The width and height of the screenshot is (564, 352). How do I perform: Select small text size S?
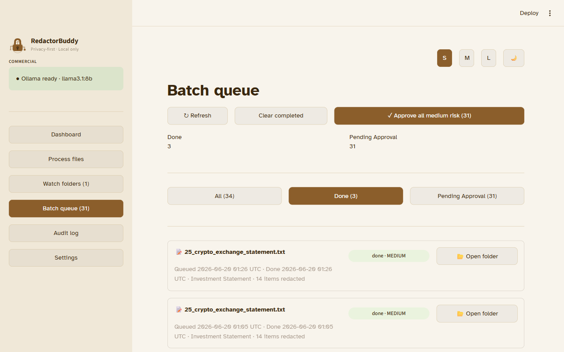click(445, 58)
